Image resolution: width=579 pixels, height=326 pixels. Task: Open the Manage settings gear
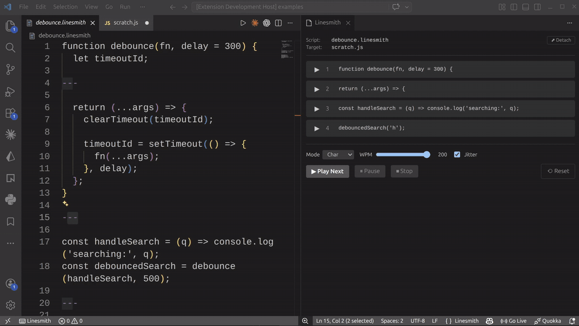tap(11, 305)
